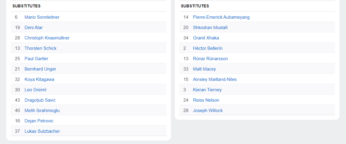This screenshot has height=144, width=346.
Task: Open Mario Sonnleitner's player page
Action: 42,17
